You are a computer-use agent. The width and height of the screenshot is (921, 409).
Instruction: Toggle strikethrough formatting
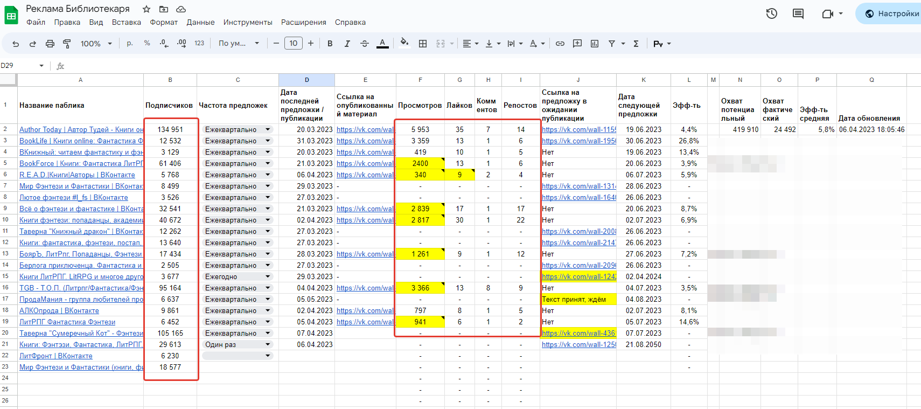point(365,44)
